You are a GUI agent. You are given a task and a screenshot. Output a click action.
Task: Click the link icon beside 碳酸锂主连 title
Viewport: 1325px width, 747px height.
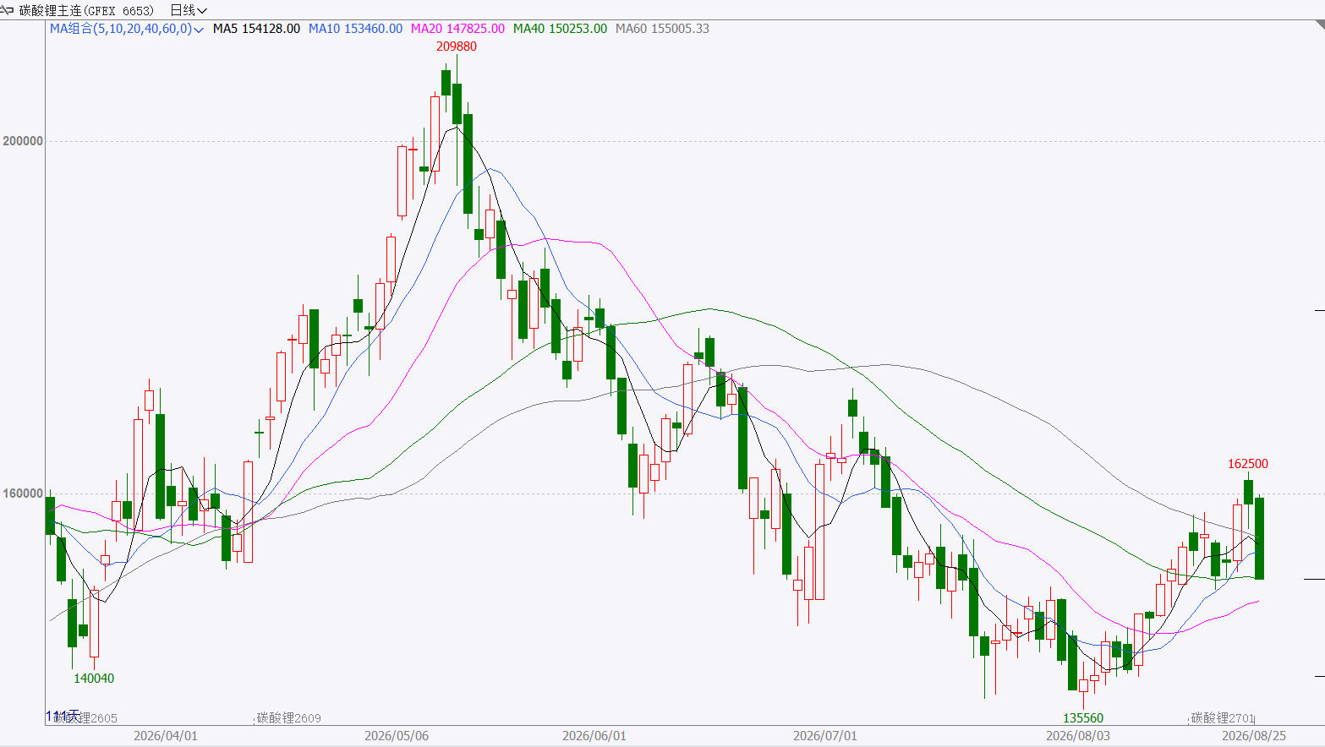(8, 10)
